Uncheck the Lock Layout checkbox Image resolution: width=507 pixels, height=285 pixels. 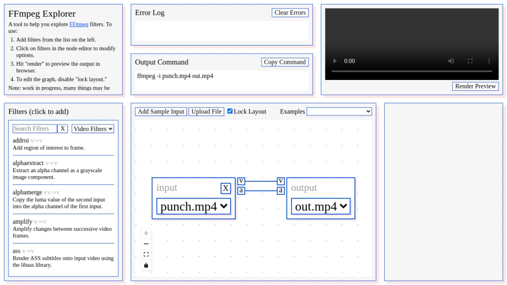point(230,111)
